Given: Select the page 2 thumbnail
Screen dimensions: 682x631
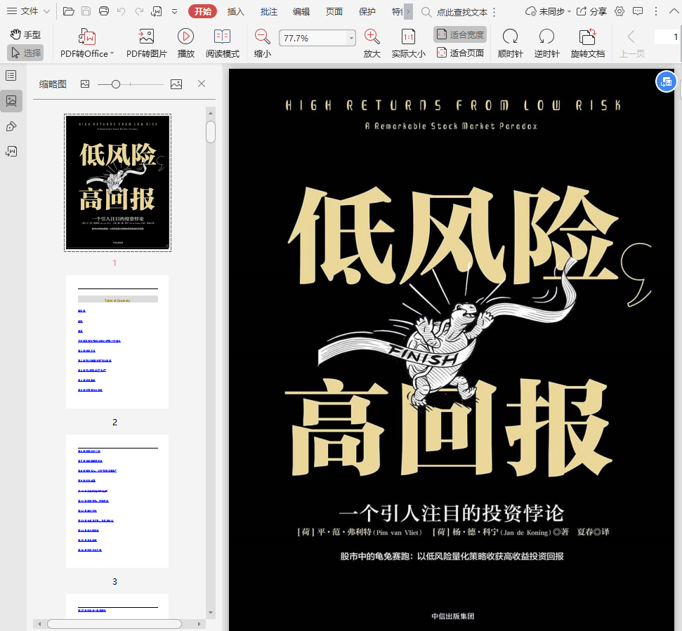Looking at the screenshot, I should [117, 342].
